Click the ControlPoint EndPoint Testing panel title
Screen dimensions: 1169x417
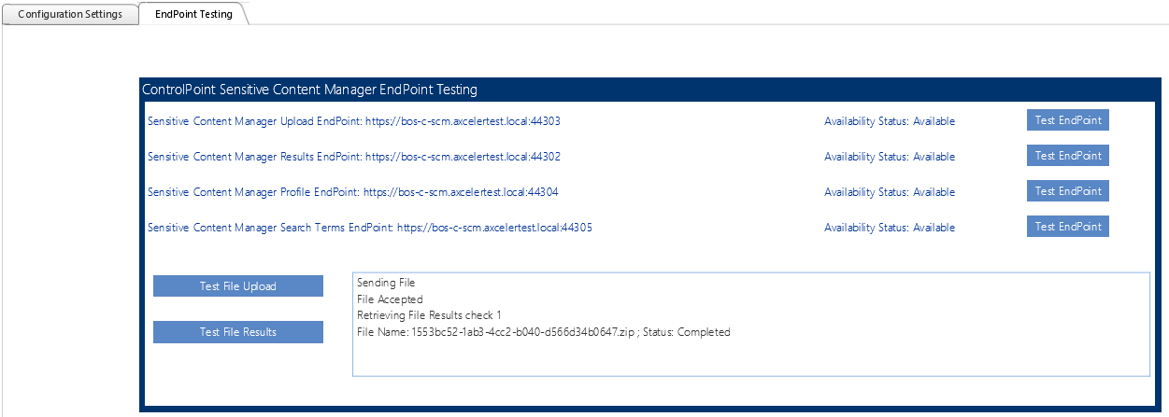point(309,90)
